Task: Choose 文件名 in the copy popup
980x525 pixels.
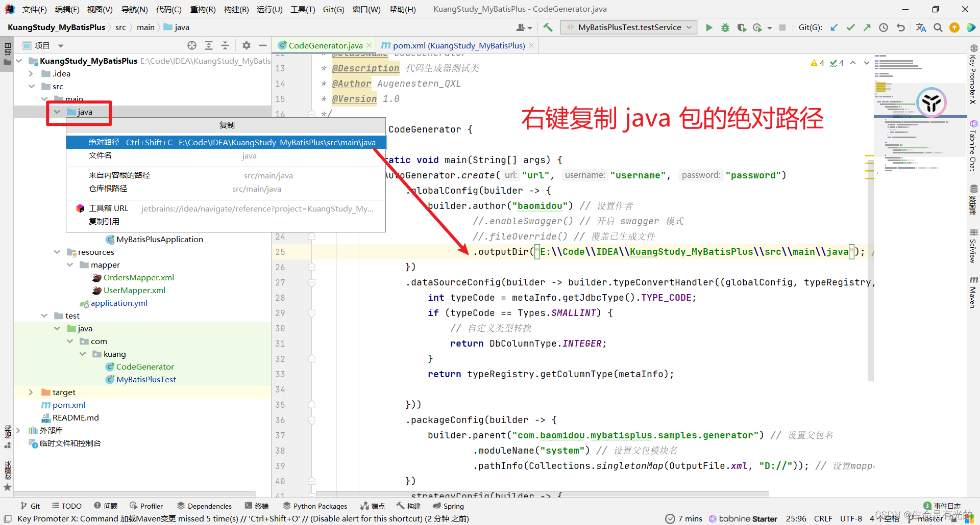Action: (226, 155)
